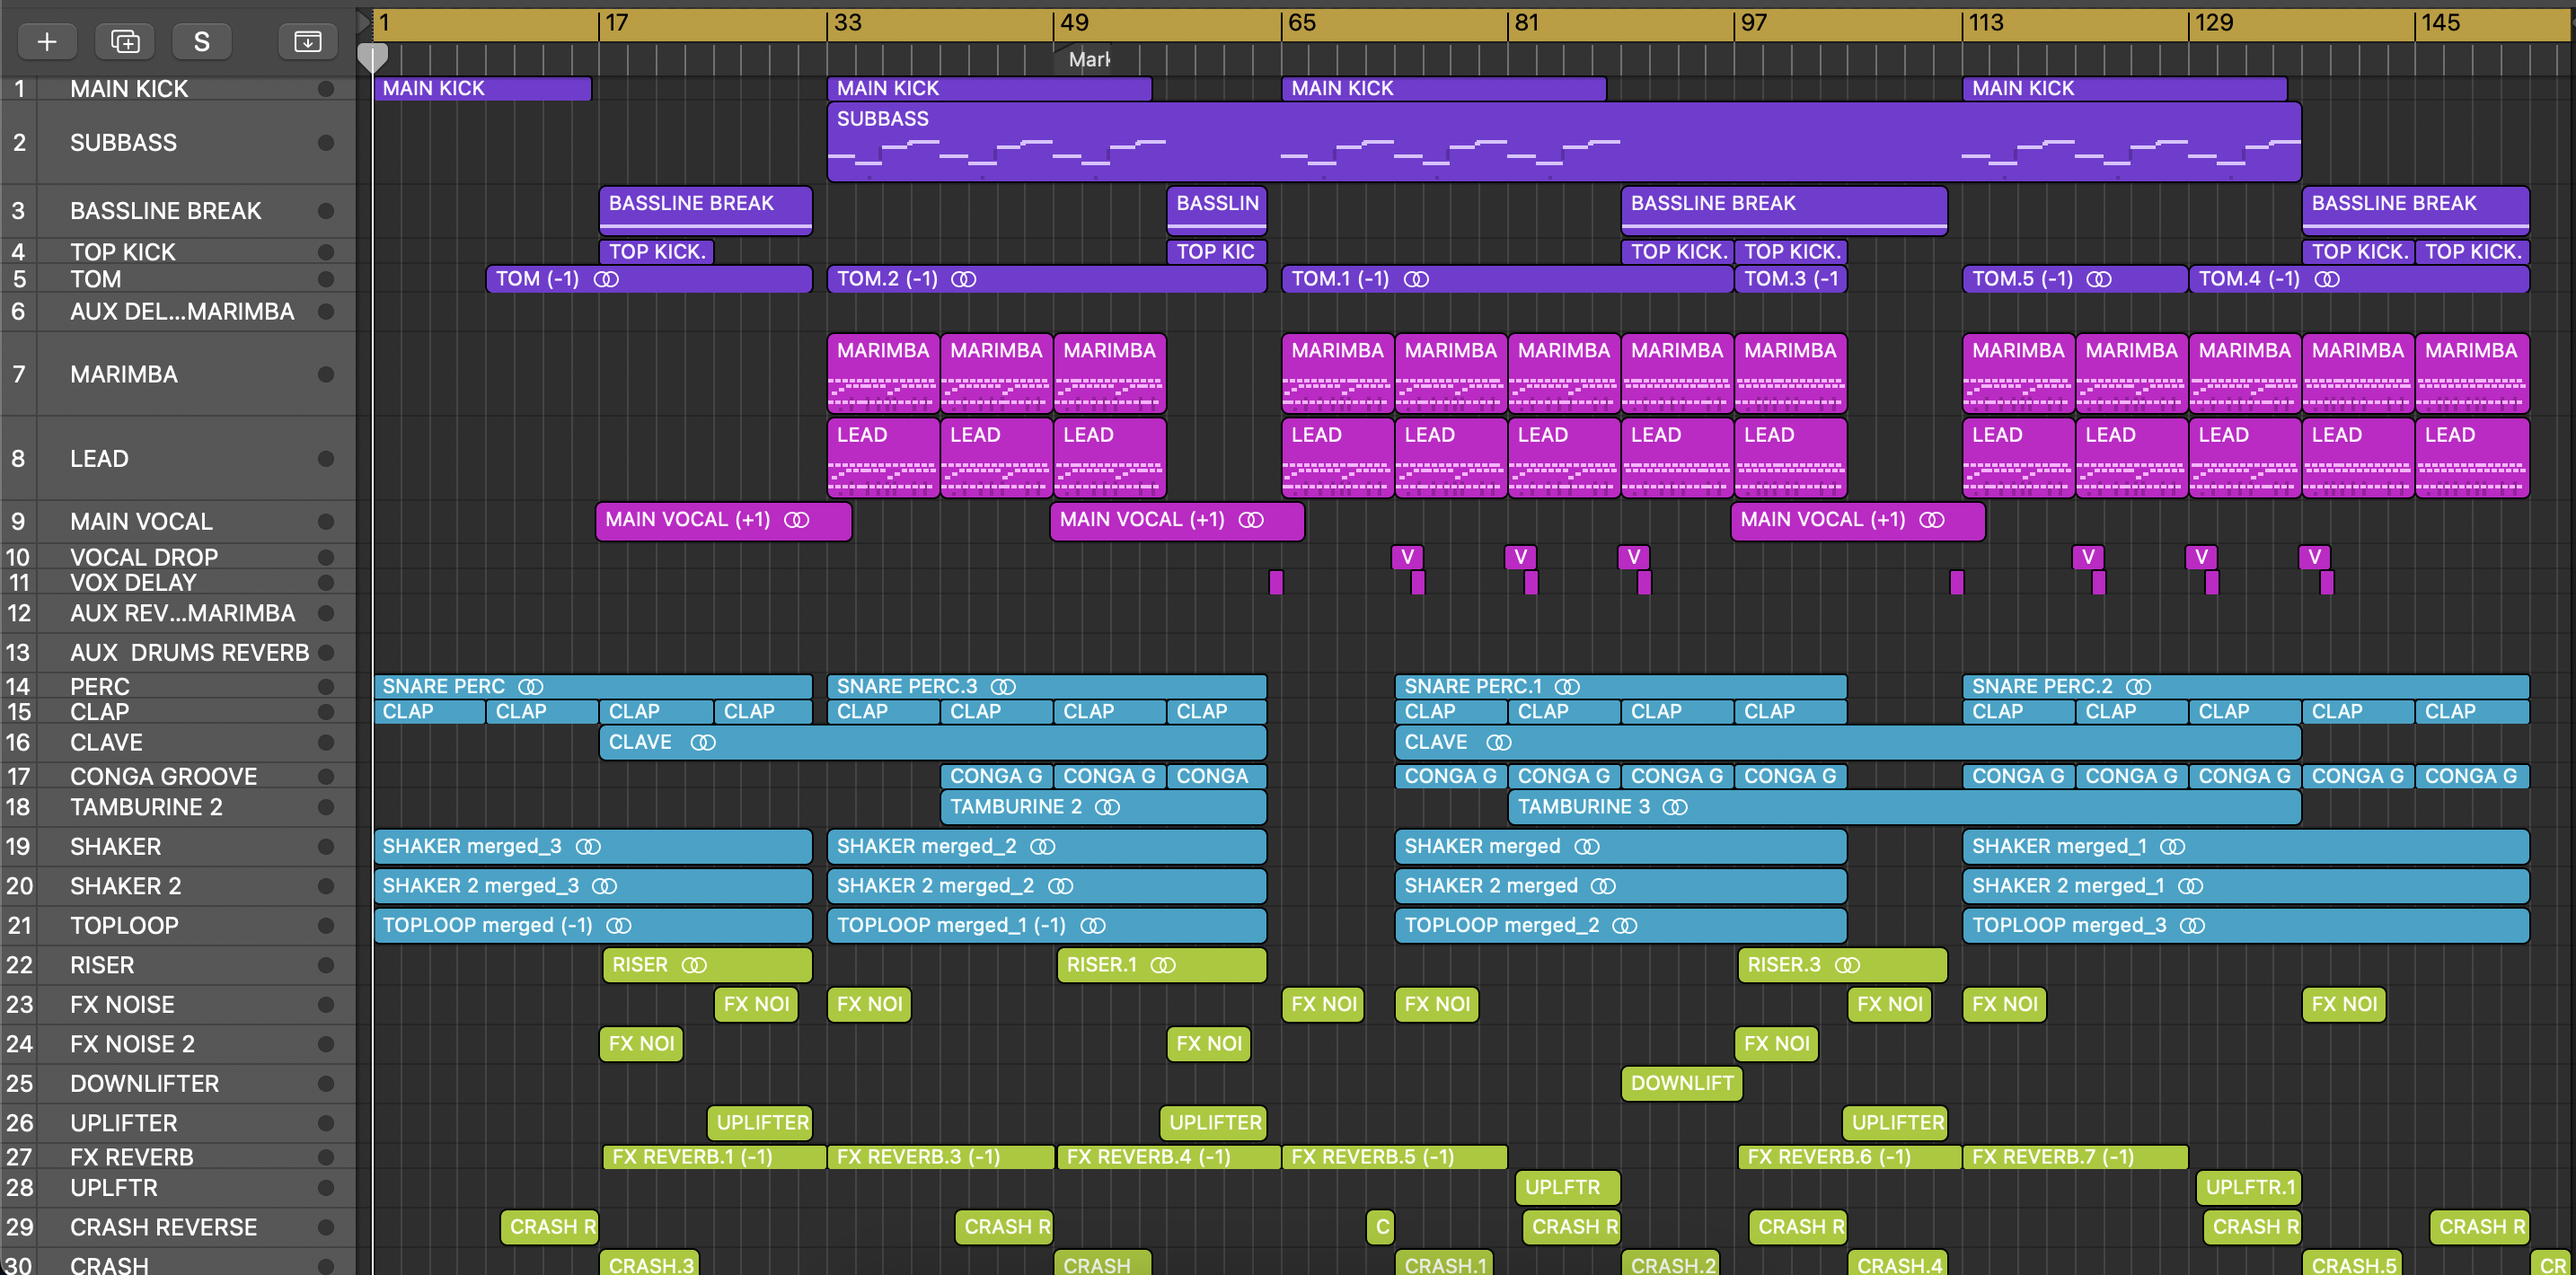This screenshot has height=1275, width=2576.
Task: Expand the global tracks disclosure triangle
Action: click(364, 21)
